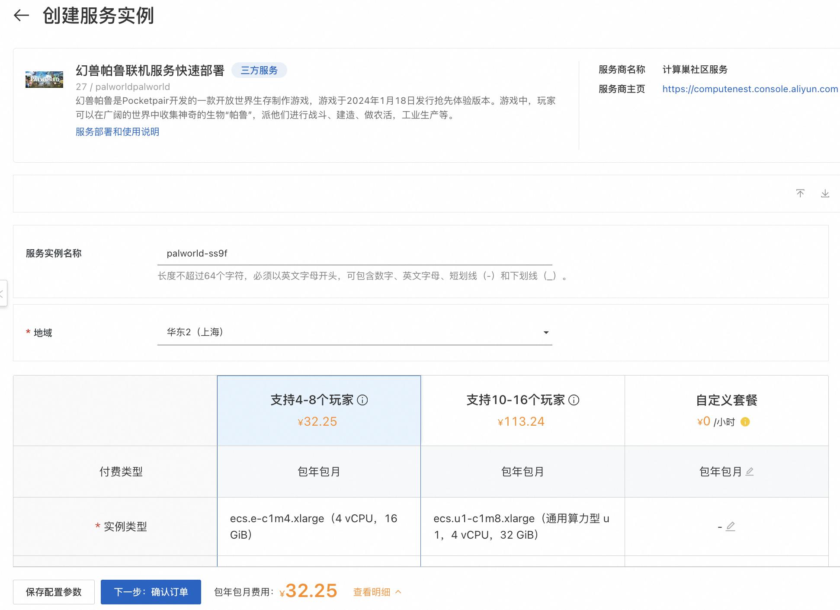Edit custom plan instance type pencil icon
The height and width of the screenshot is (610, 840).
pyautogui.click(x=730, y=527)
